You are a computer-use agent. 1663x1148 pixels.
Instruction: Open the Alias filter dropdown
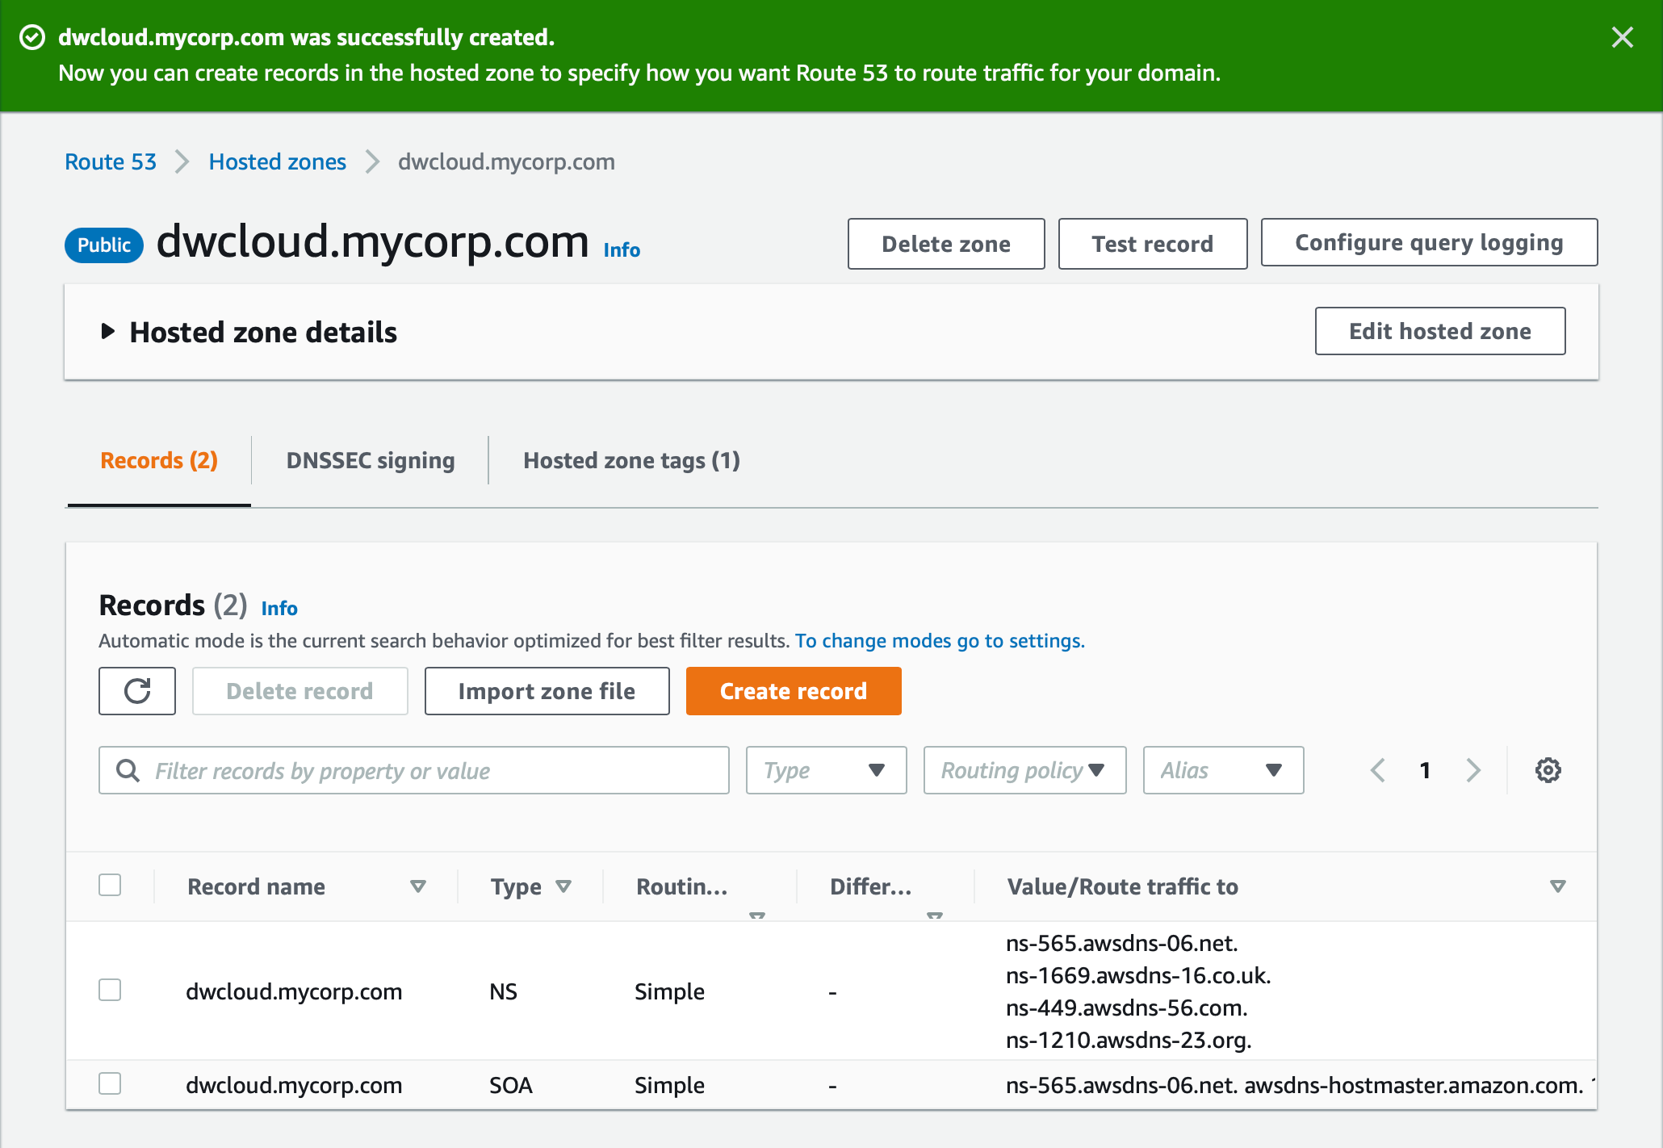pyautogui.click(x=1223, y=770)
